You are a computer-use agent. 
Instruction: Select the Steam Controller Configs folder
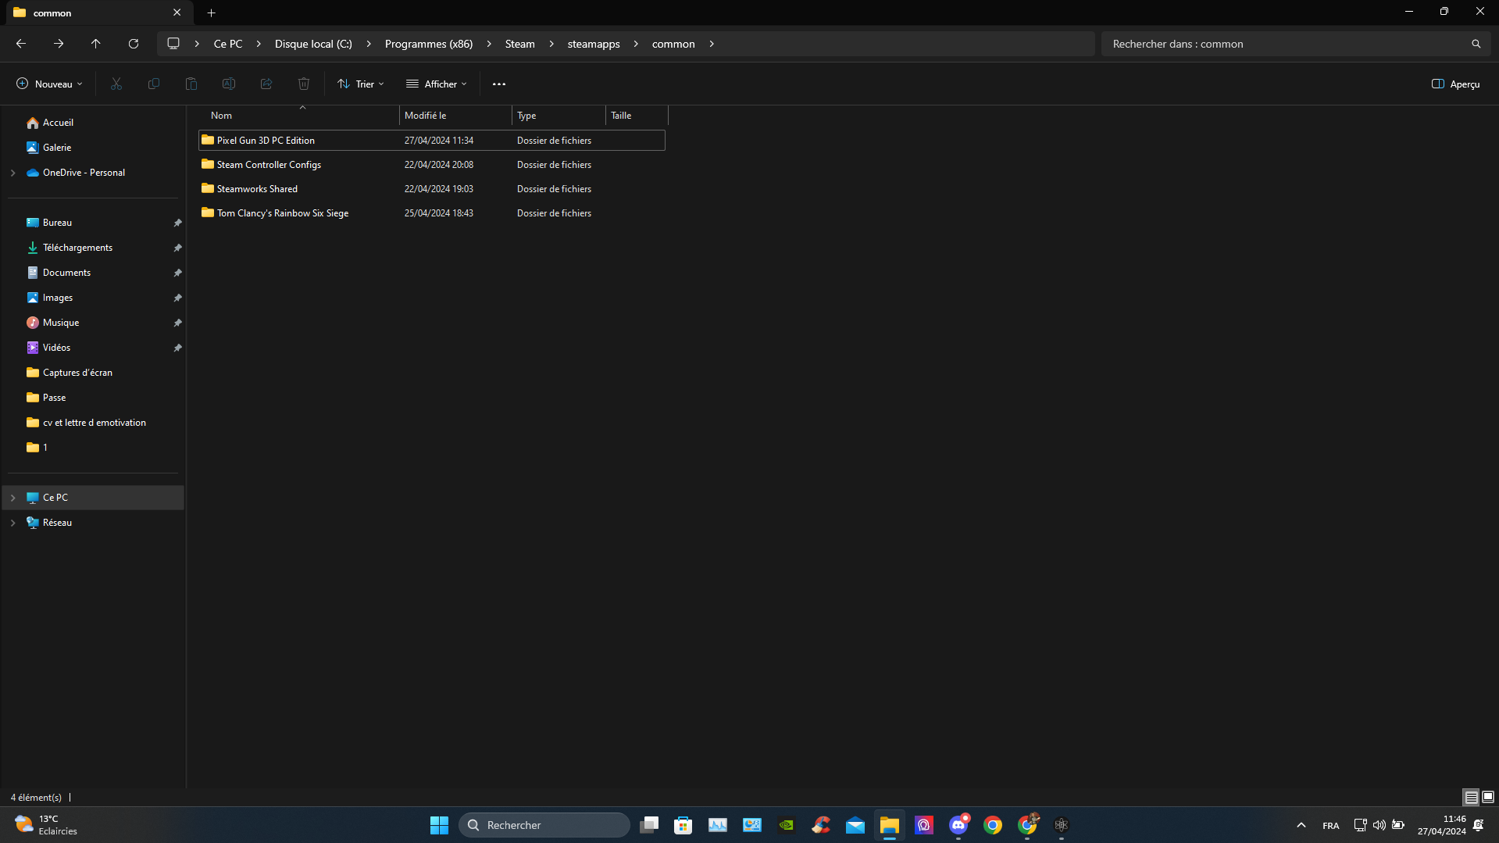coord(432,165)
